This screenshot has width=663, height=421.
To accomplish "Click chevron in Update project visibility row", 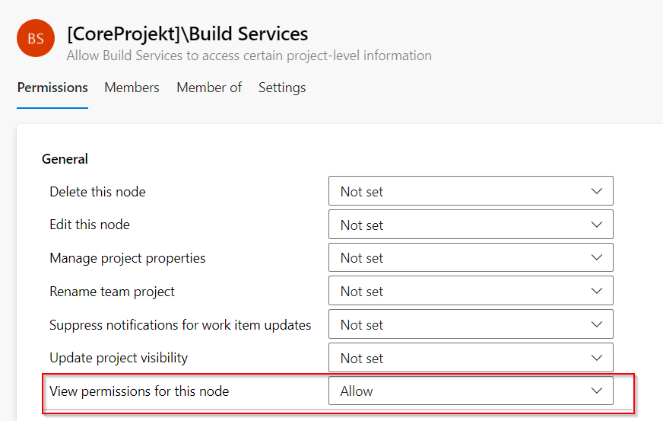I will coord(597,359).
